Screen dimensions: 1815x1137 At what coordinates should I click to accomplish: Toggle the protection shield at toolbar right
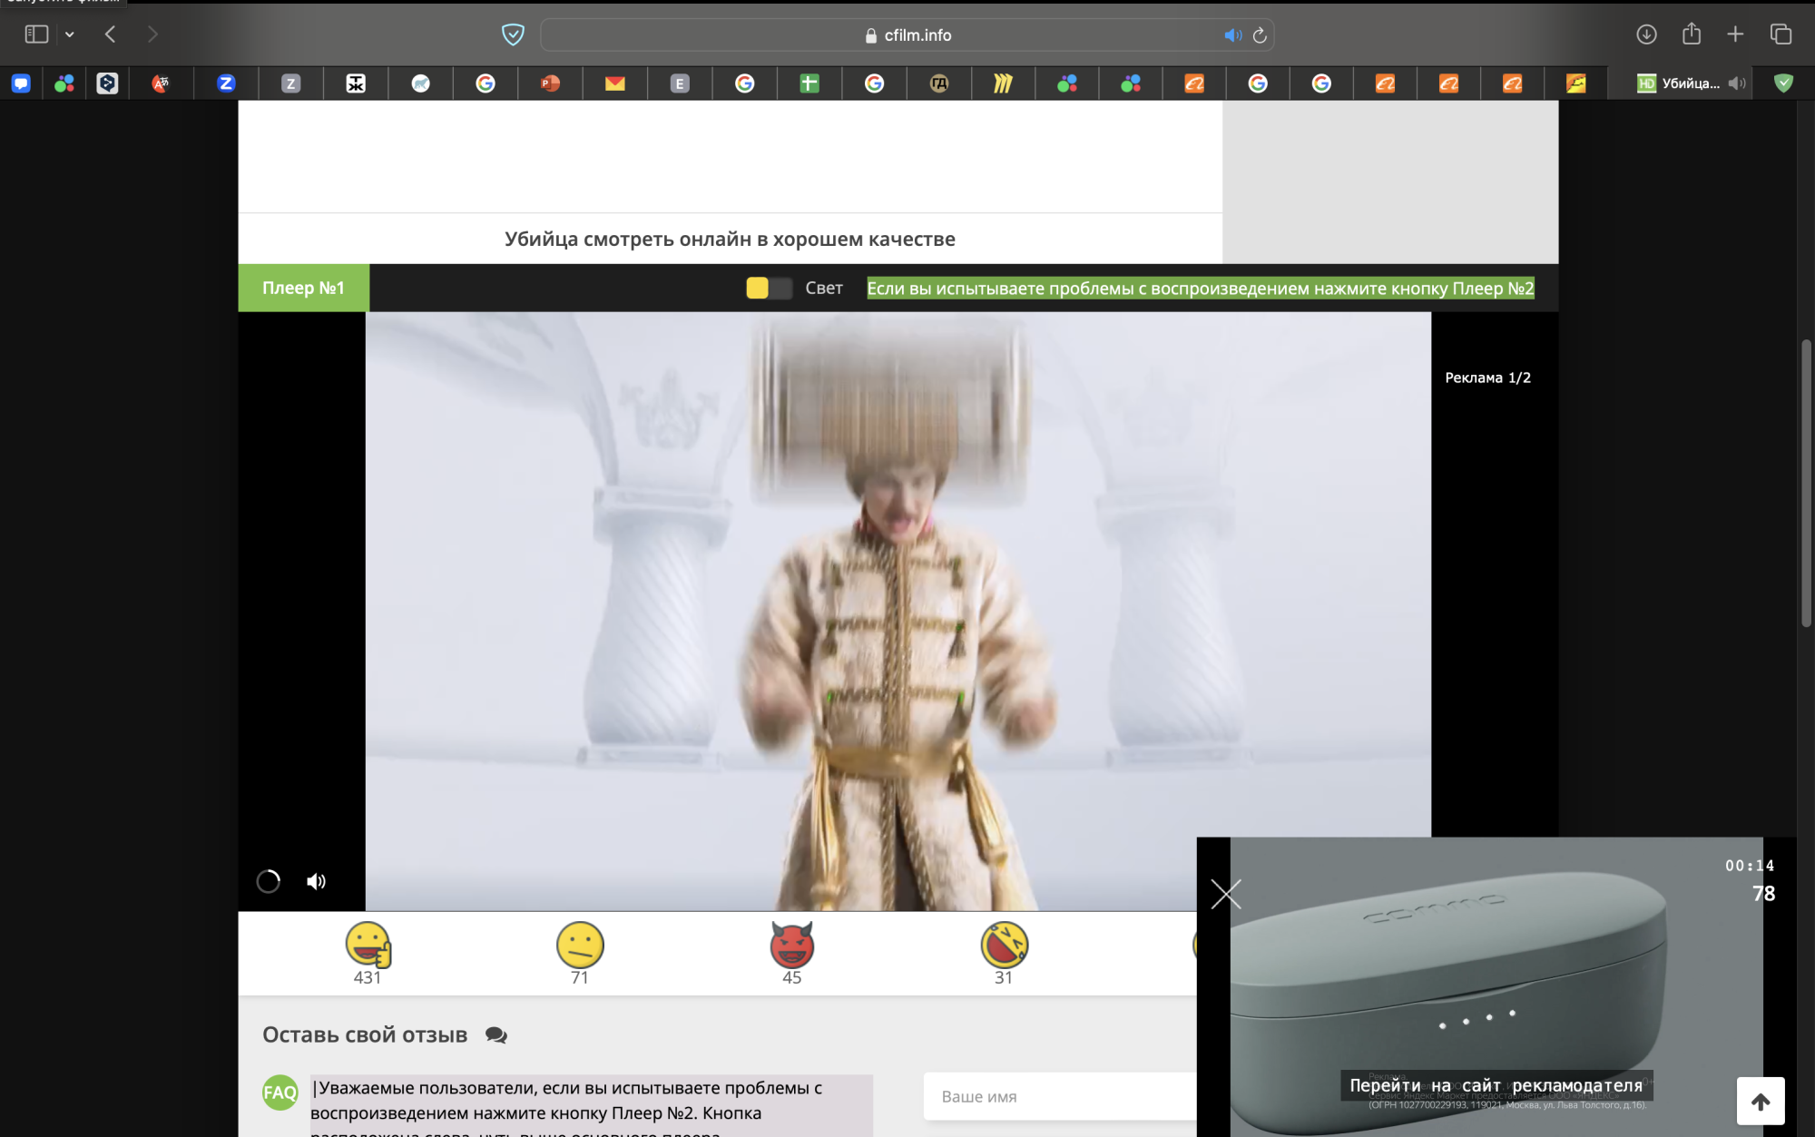pyautogui.click(x=1781, y=83)
